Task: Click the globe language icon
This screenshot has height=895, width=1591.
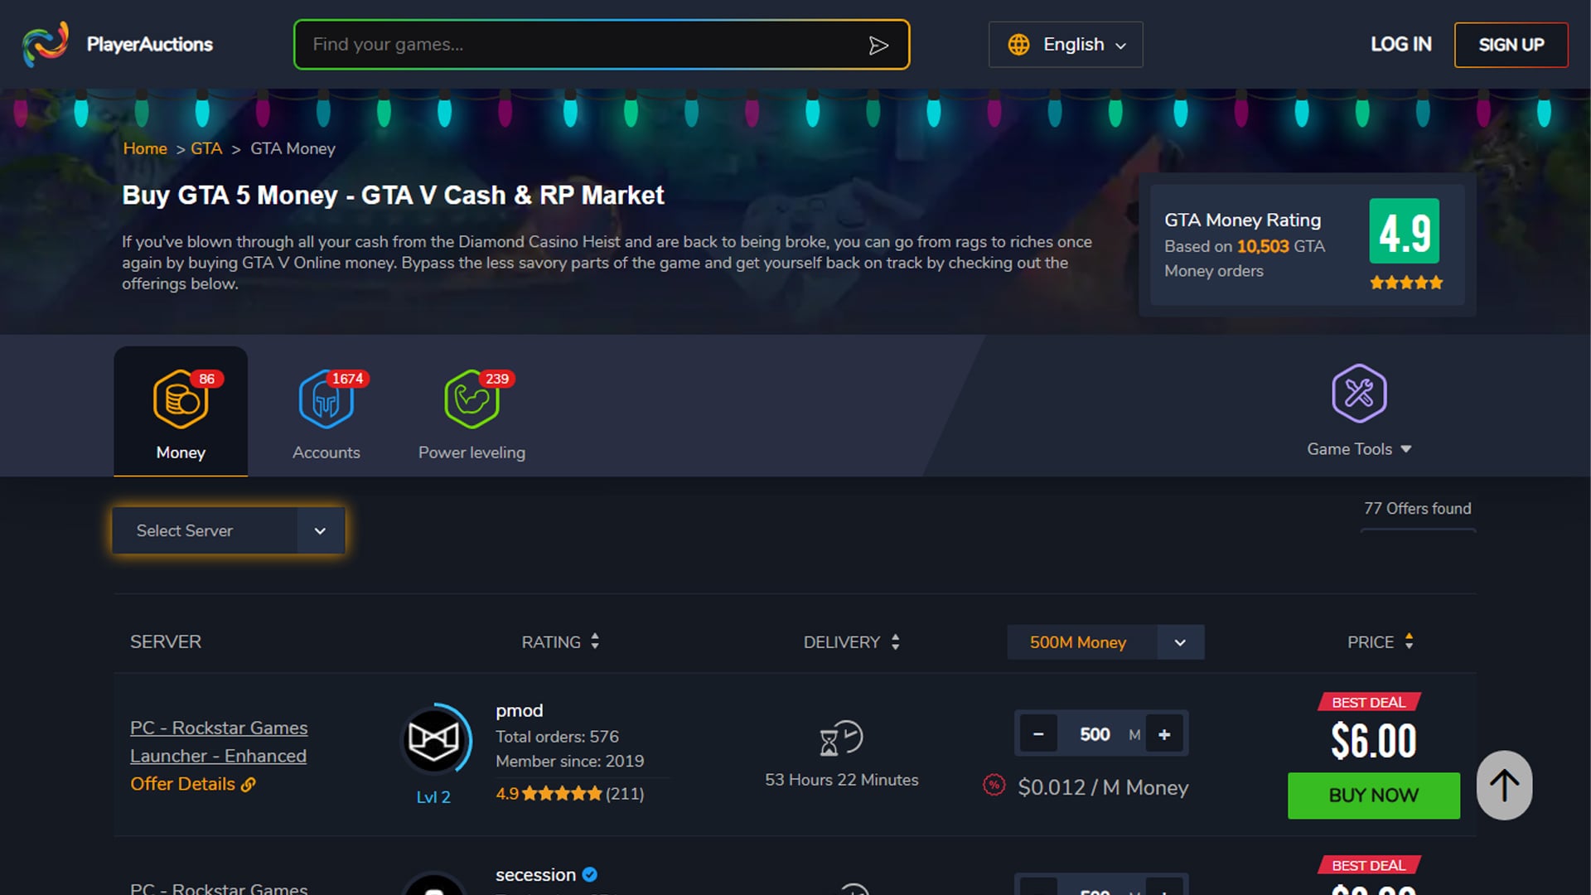Action: pyautogui.click(x=1017, y=45)
